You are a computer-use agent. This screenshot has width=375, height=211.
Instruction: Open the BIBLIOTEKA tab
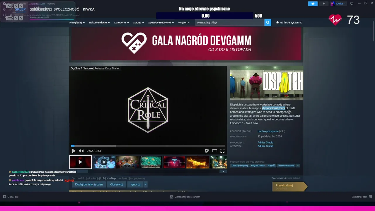pos(40,9)
